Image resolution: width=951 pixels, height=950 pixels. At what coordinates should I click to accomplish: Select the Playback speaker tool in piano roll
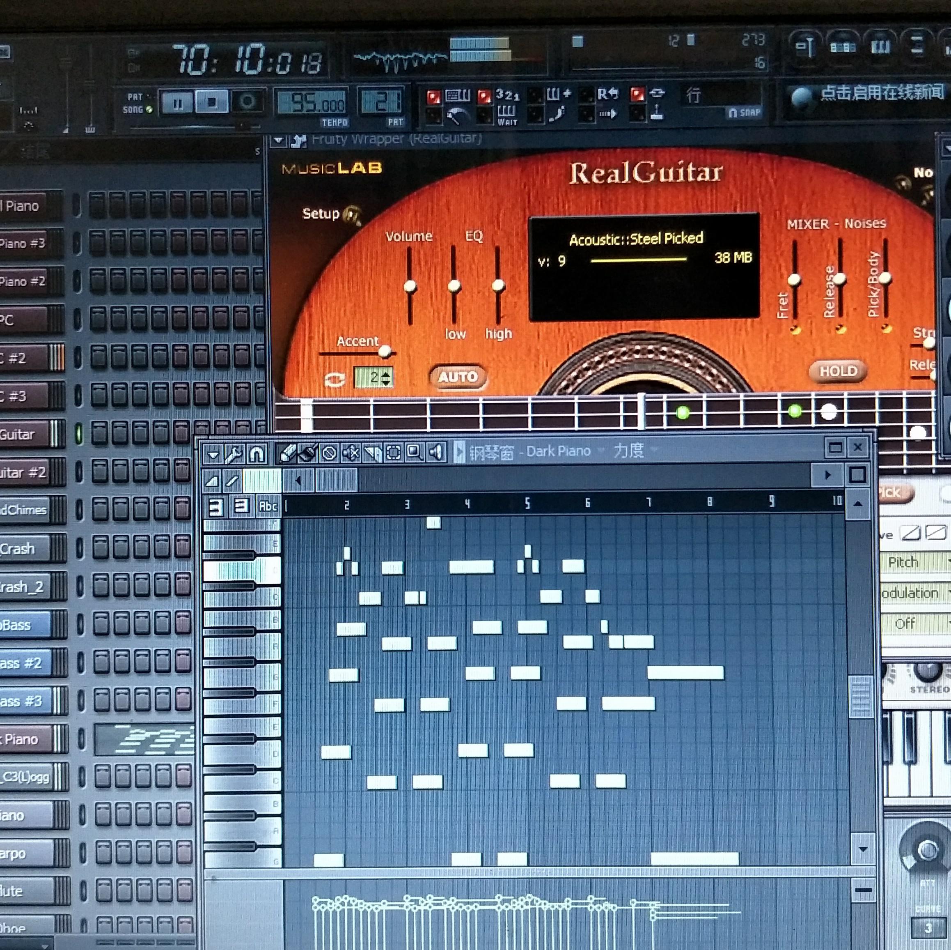tap(436, 452)
